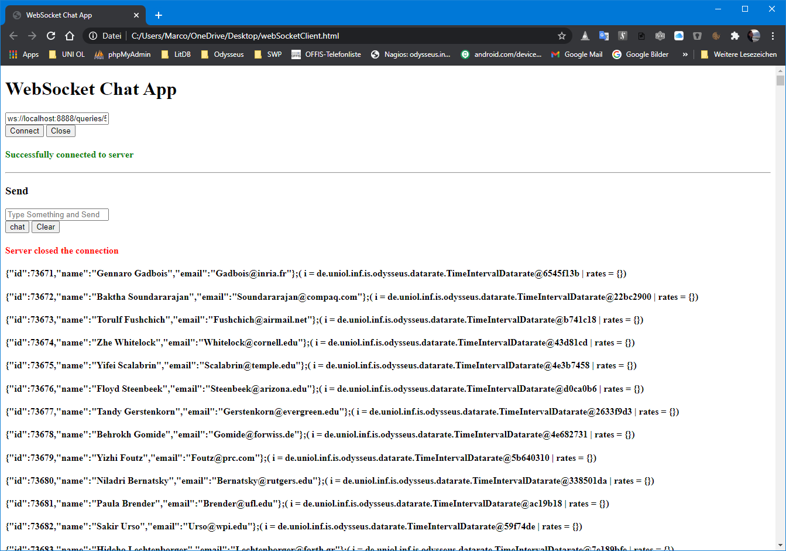Click the home icon in the toolbar

pos(70,36)
